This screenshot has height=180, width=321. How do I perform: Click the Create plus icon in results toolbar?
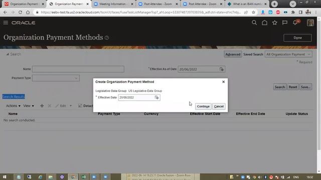pyautogui.click(x=42, y=105)
